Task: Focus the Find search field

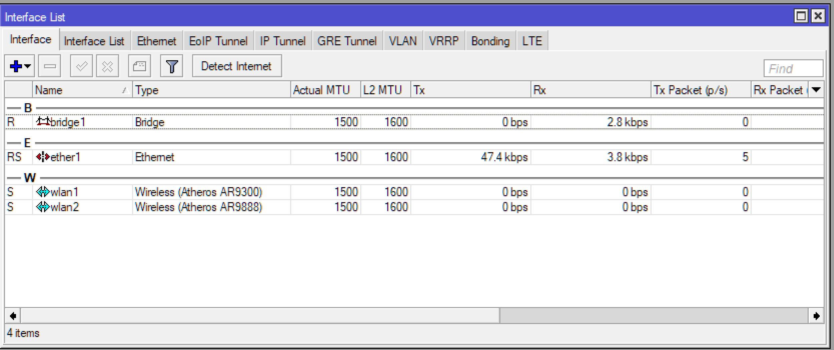Action: point(793,69)
